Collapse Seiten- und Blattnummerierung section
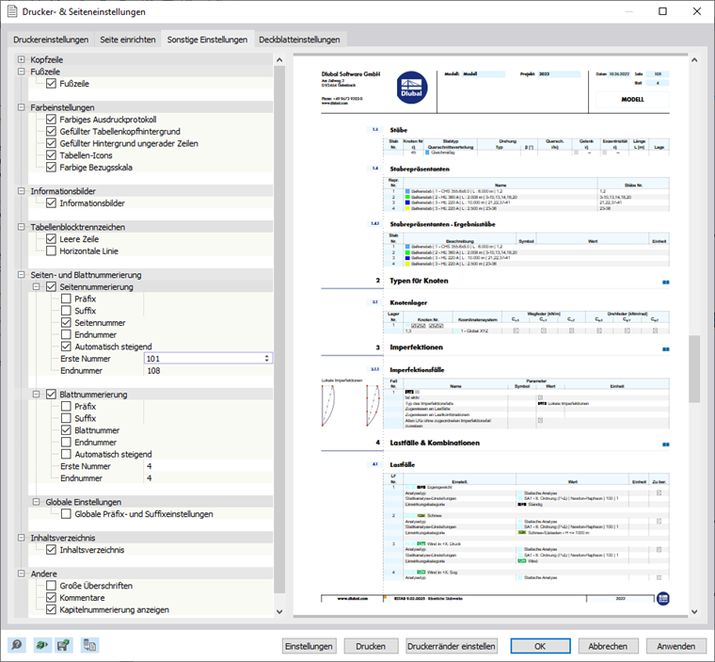Viewport: 715px width, 662px height. (x=21, y=275)
